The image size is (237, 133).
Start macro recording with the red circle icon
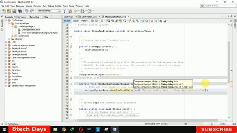pyautogui.click(x=152, y=21)
